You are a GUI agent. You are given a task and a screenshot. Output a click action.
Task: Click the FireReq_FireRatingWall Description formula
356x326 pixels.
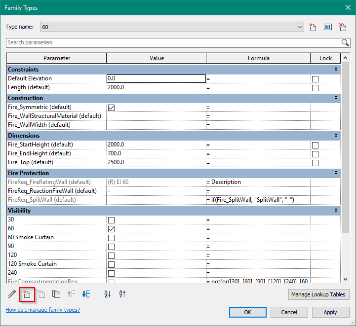(x=258, y=182)
